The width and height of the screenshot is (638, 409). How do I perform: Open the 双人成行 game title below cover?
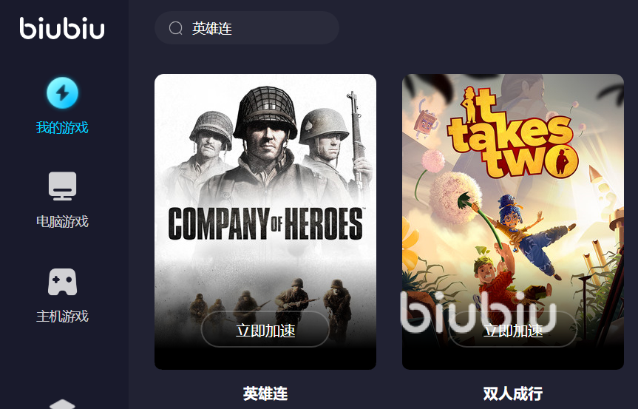tap(512, 393)
